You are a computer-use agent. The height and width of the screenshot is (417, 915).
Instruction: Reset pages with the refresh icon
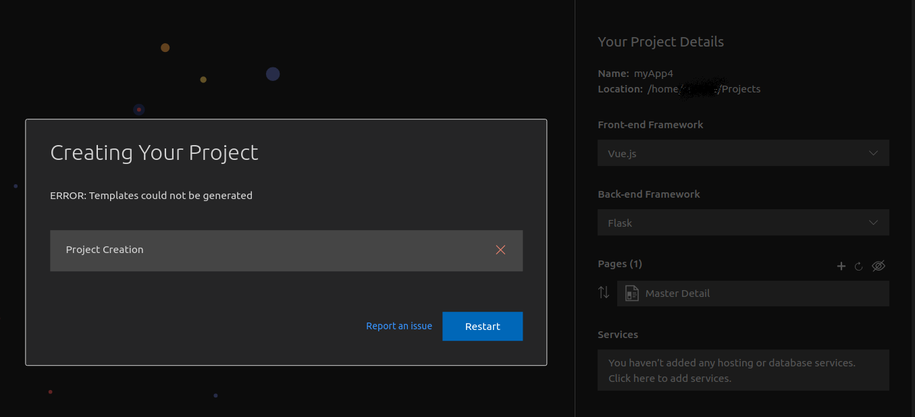coord(859,266)
